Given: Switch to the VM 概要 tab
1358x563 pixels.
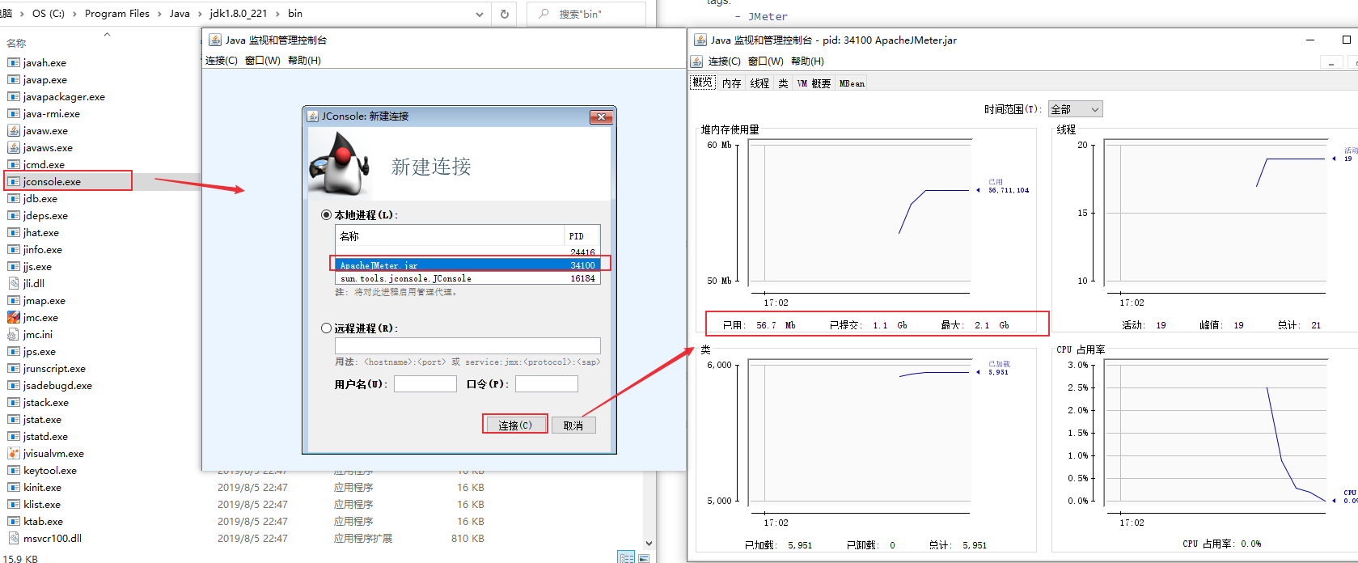Looking at the screenshot, I should pyautogui.click(x=814, y=83).
